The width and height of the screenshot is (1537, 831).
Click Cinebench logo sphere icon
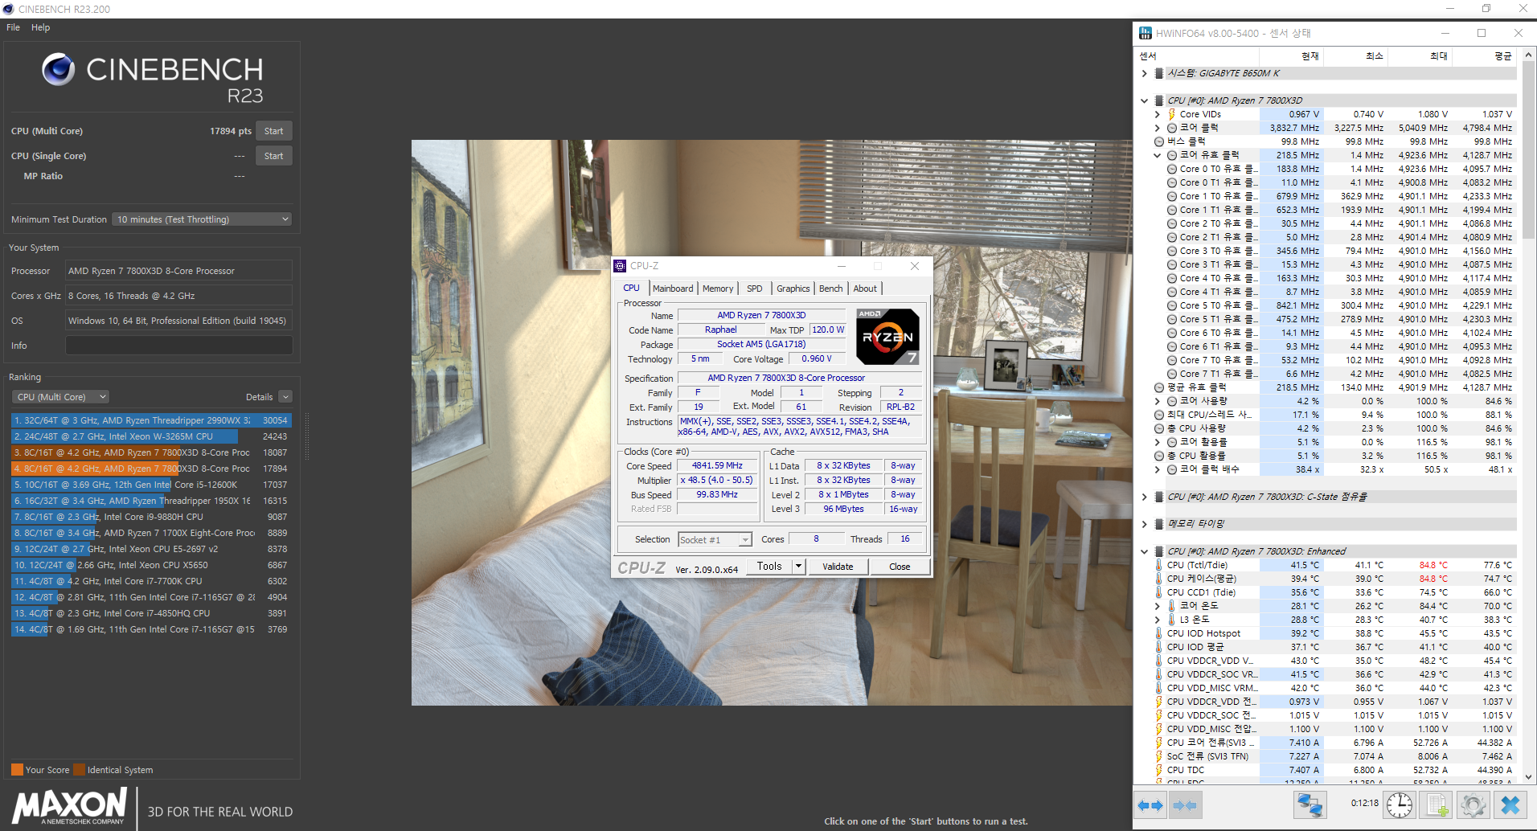pyautogui.click(x=59, y=70)
